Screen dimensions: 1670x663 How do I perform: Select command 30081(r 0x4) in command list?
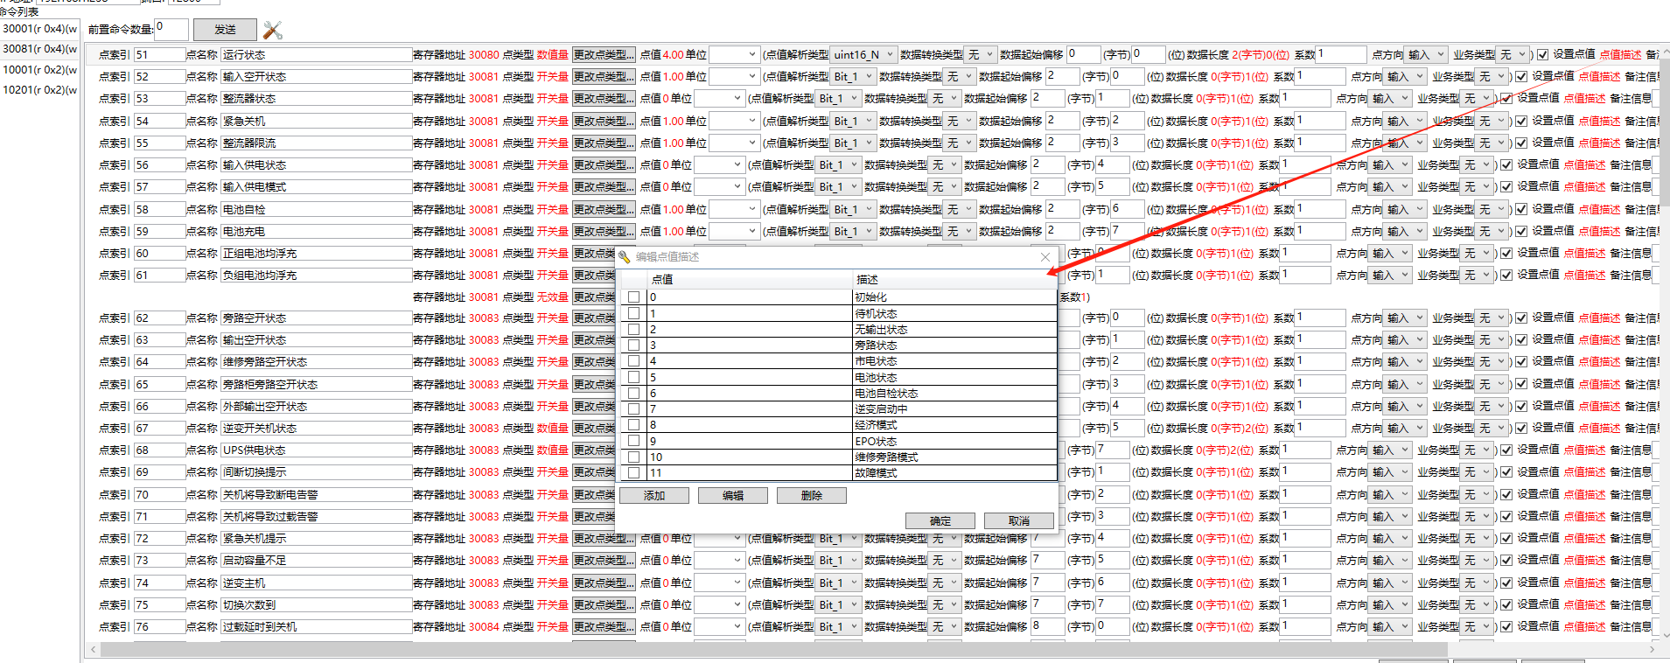click(39, 49)
